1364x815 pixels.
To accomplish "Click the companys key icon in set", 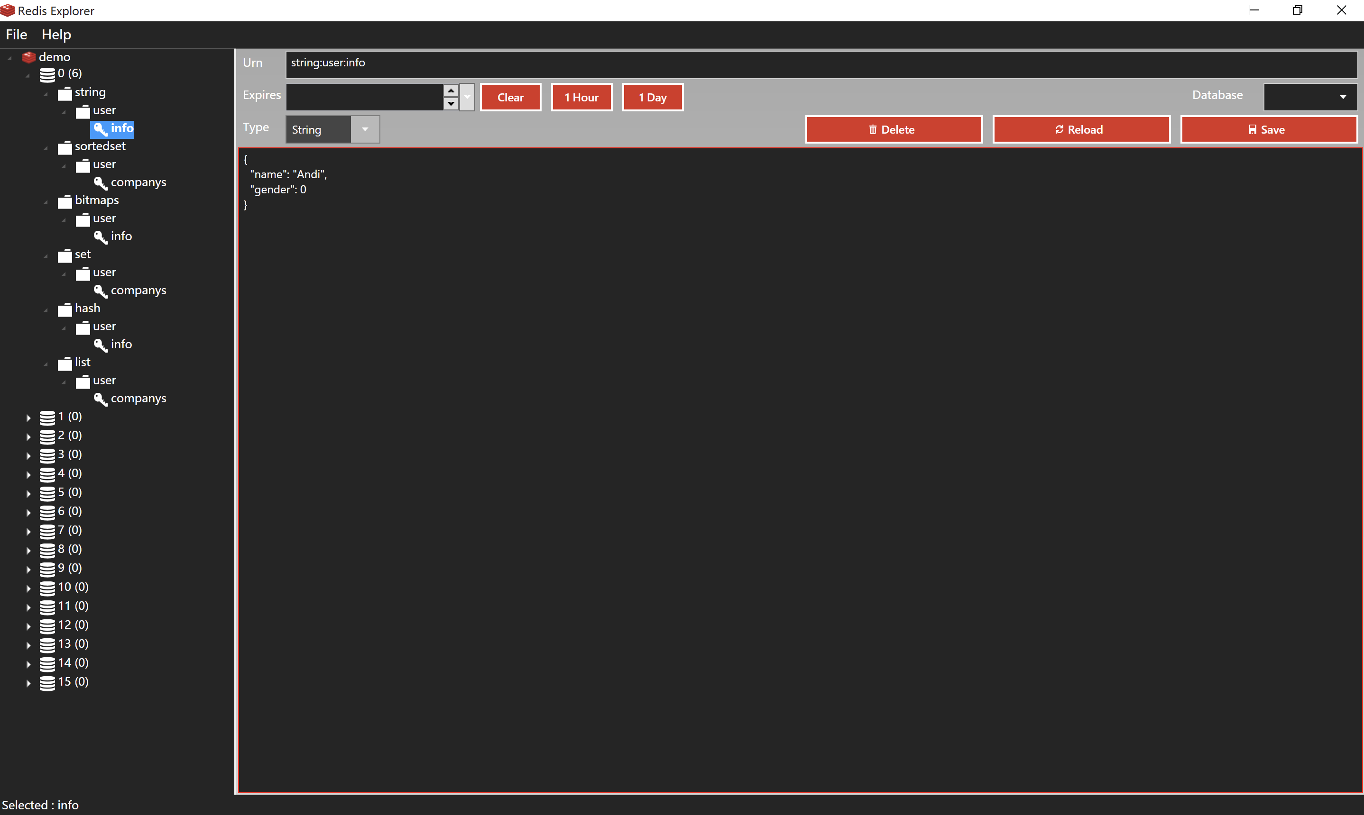I will (105, 290).
